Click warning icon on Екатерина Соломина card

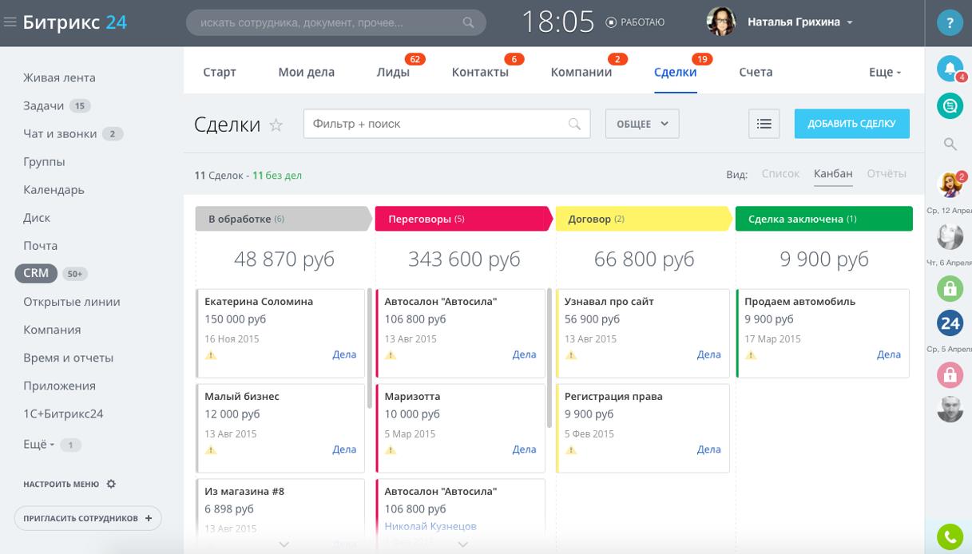coord(211,355)
